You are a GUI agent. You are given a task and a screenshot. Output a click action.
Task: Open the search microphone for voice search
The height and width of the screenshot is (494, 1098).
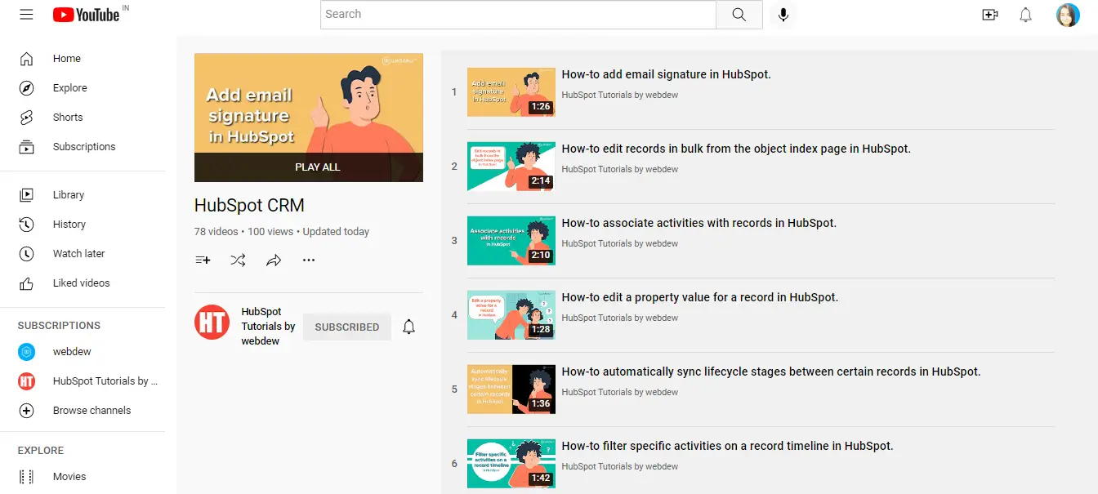click(782, 15)
